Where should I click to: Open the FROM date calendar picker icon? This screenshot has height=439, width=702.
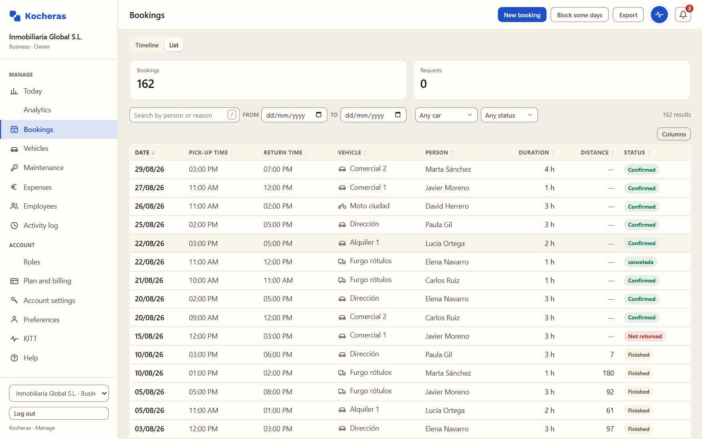319,115
